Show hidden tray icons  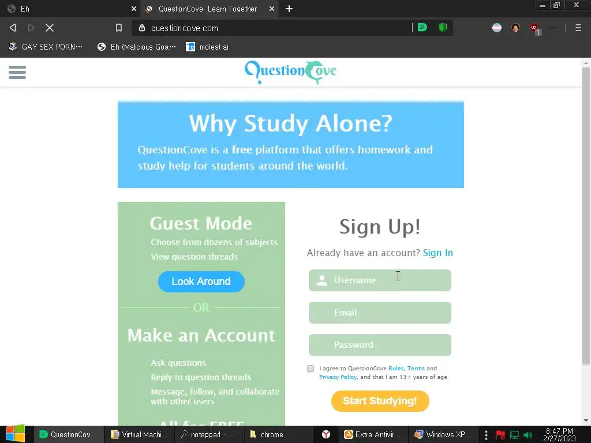pos(486,435)
